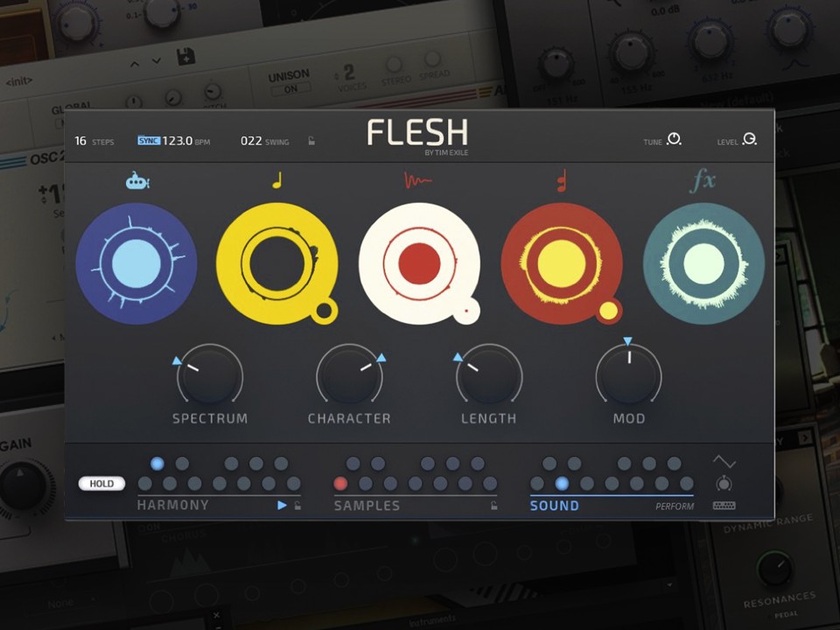Click the big teal FX circle

pos(703,263)
